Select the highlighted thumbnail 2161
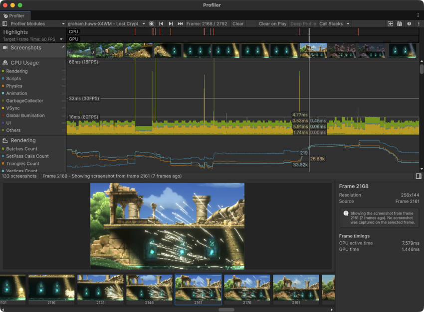 [x=198, y=290]
